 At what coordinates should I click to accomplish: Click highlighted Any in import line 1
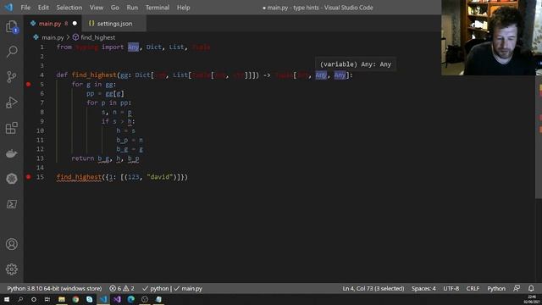coord(133,47)
